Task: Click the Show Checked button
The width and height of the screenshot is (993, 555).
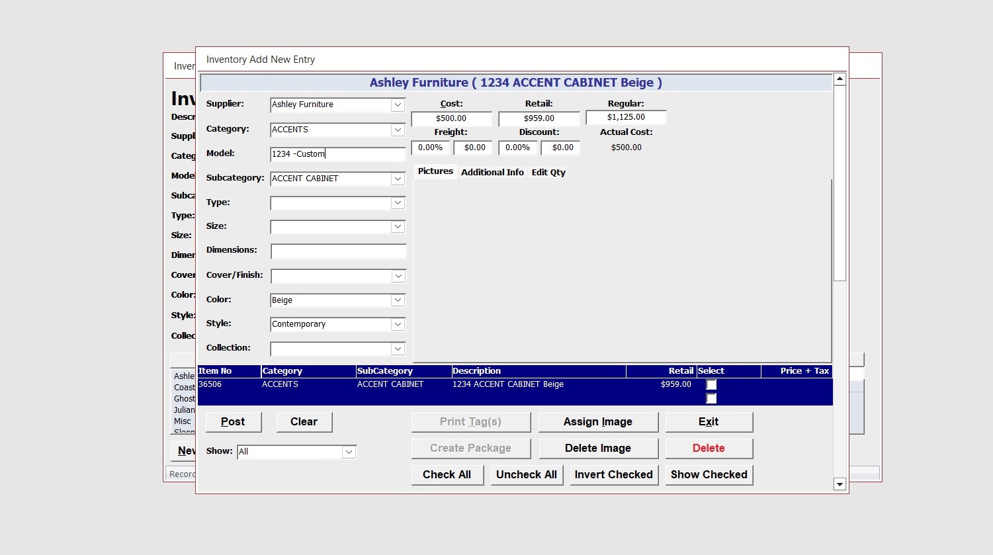Action: tap(709, 475)
